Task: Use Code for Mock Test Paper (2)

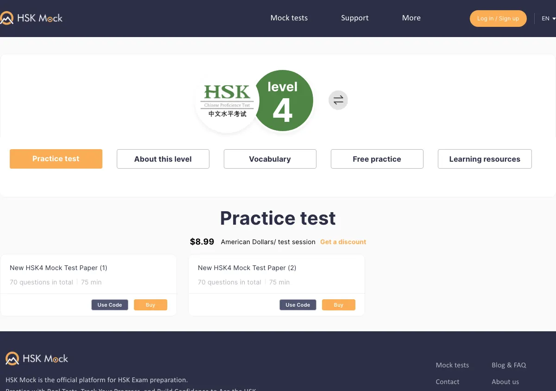Action: point(298,305)
